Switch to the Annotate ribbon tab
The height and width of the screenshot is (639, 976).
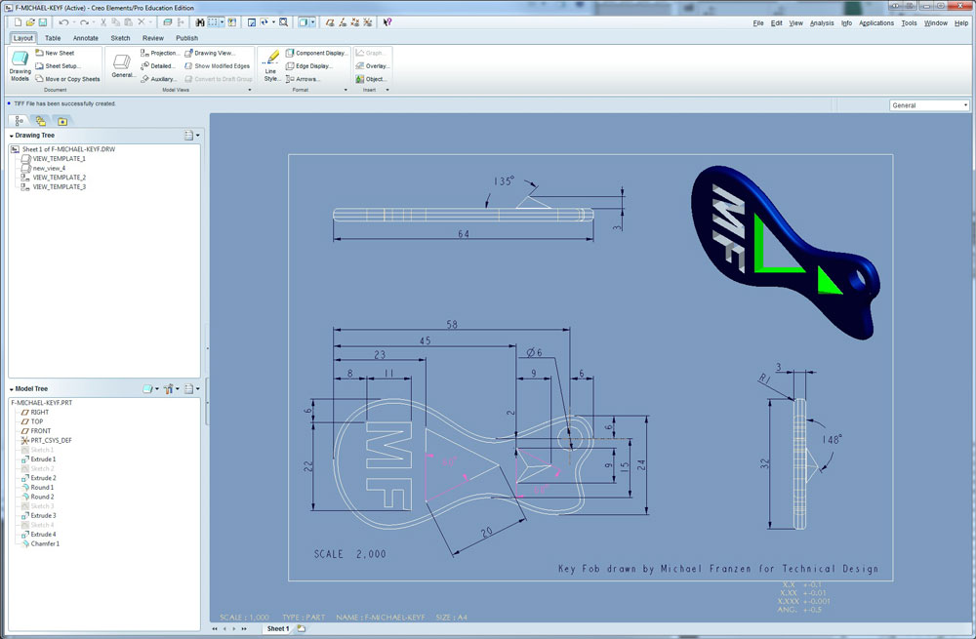[86, 38]
